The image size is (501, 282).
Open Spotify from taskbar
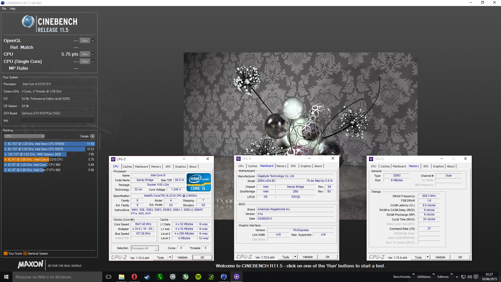[198, 277]
